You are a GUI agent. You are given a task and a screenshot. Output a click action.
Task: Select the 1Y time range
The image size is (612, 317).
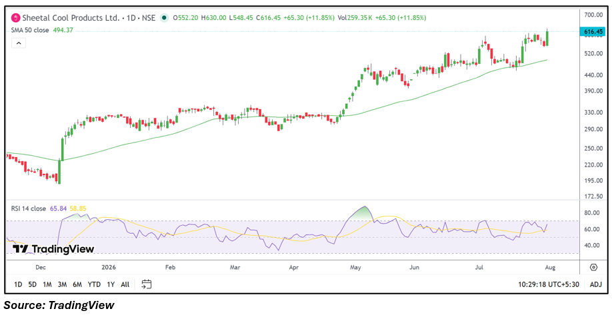pos(111,284)
